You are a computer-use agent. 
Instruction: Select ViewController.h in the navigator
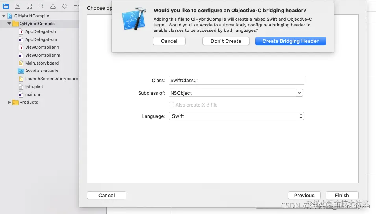(42, 48)
